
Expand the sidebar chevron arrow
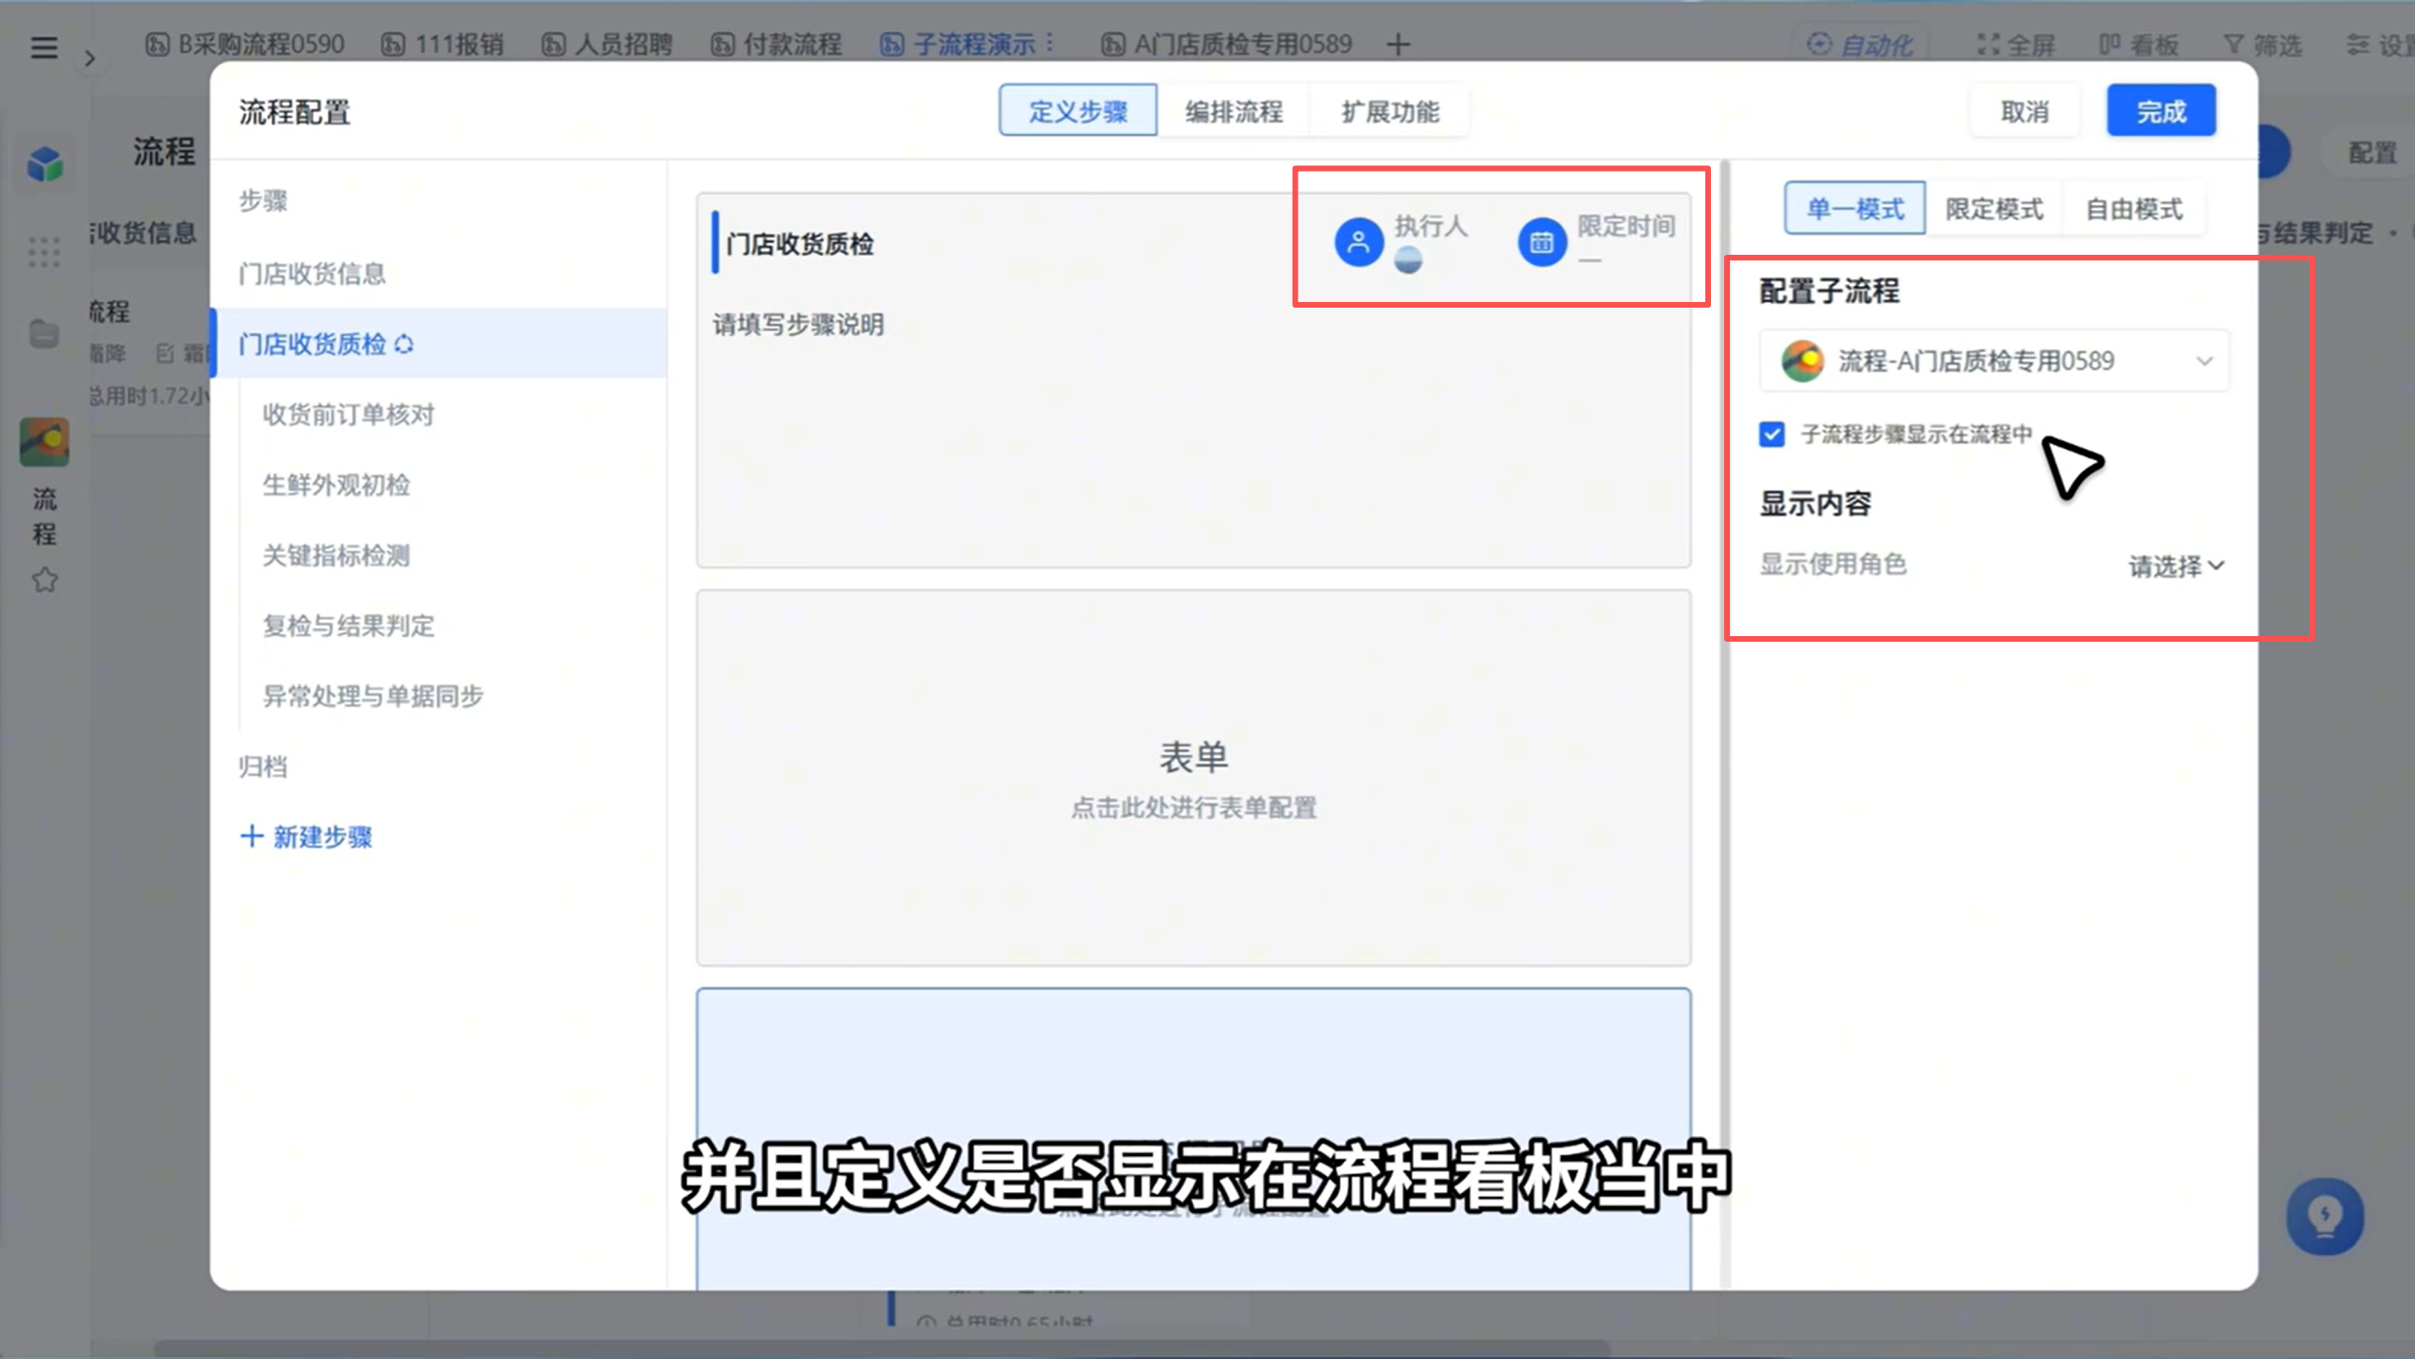(x=90, y=59)
